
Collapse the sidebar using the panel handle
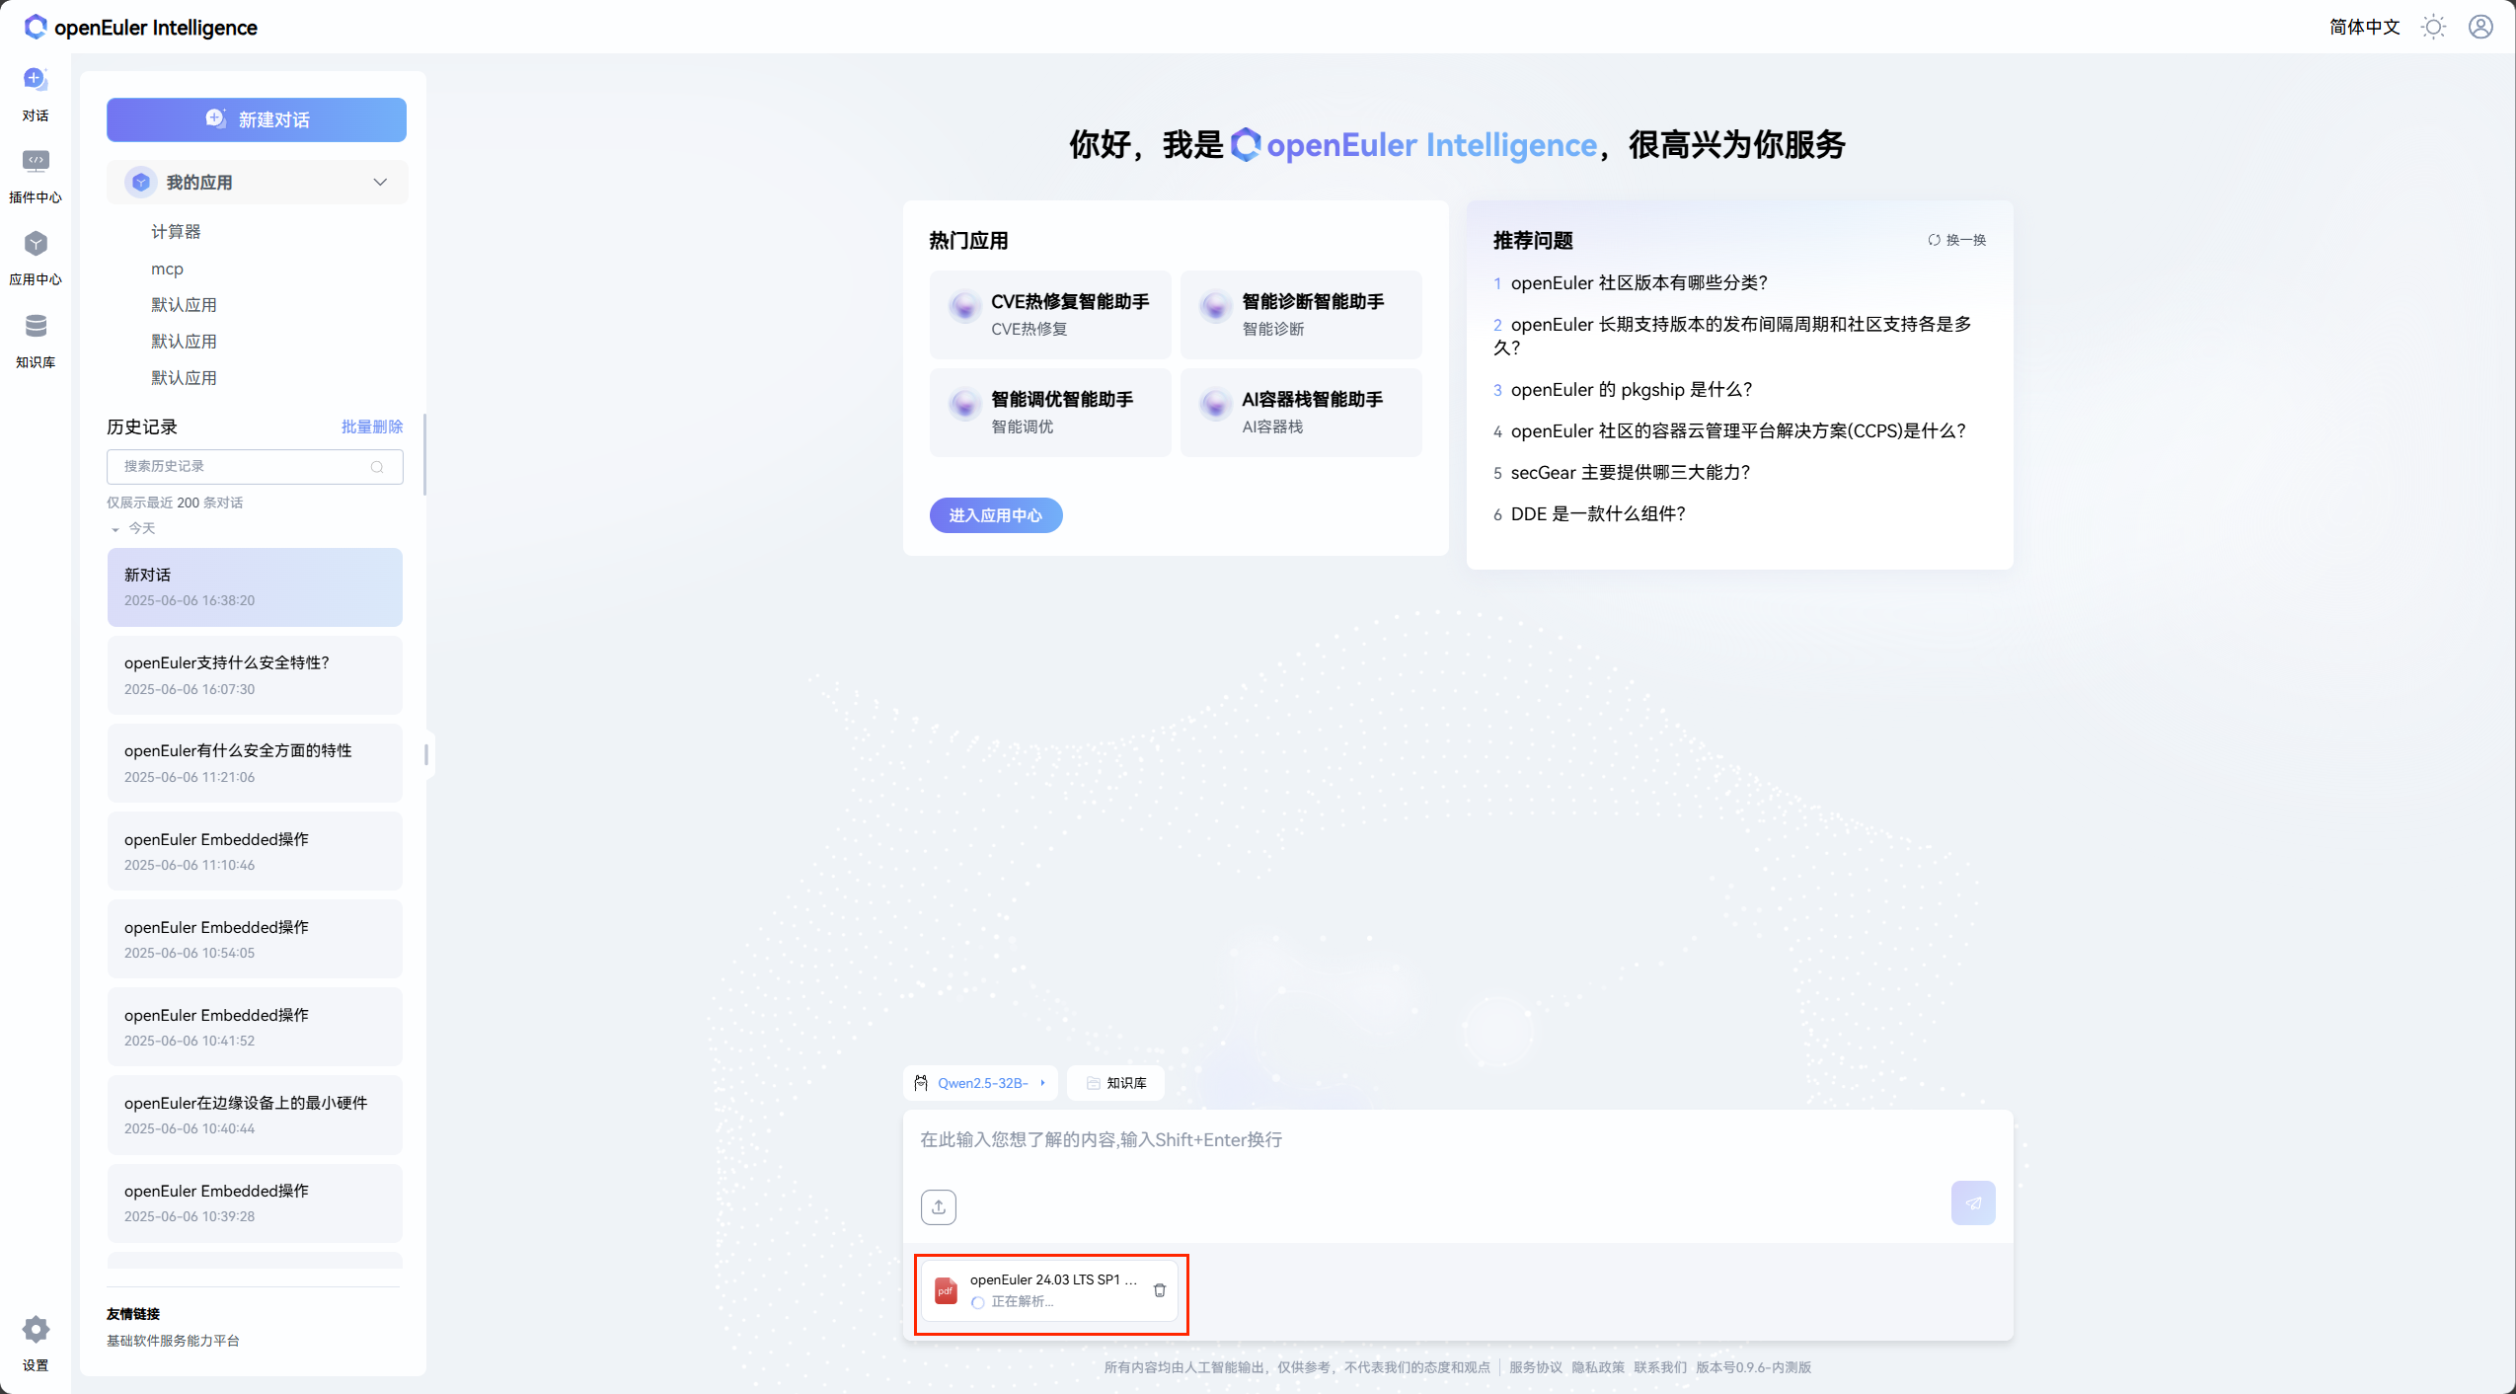pyautogui.click(x=426, y=754)
